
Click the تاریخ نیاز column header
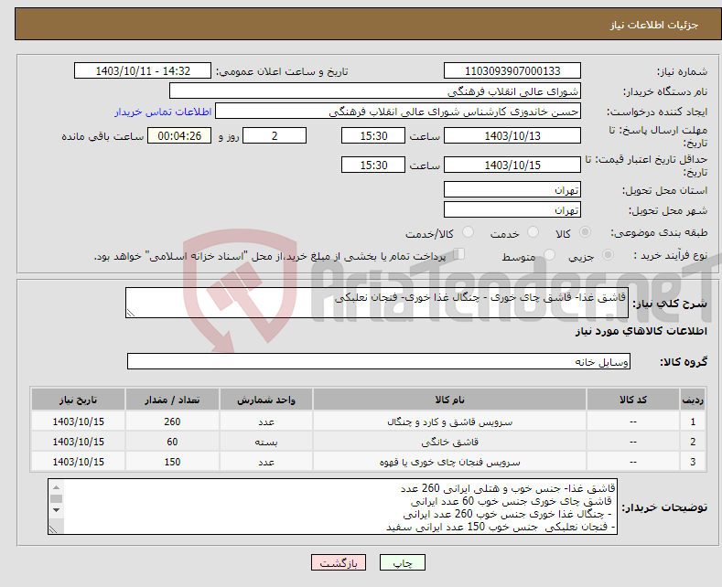tap(78, 400)
